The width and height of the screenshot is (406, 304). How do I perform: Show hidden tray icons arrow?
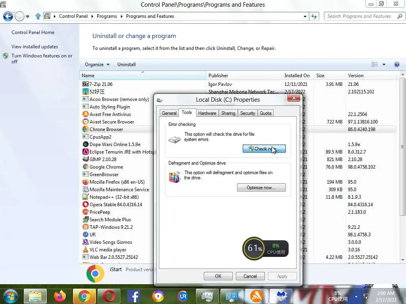coord(356,296)
